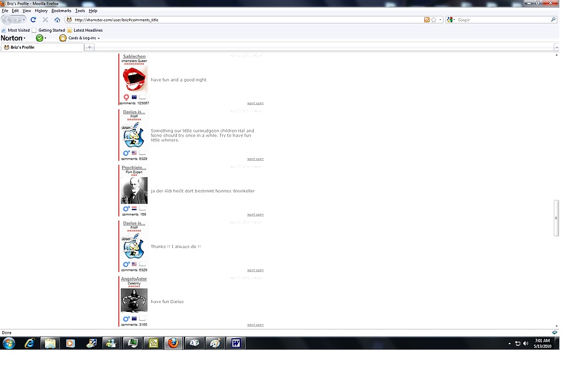The image size is (586, 384).
Task: Expand the address bar history dropdown
Action: [x=440, y=20]
